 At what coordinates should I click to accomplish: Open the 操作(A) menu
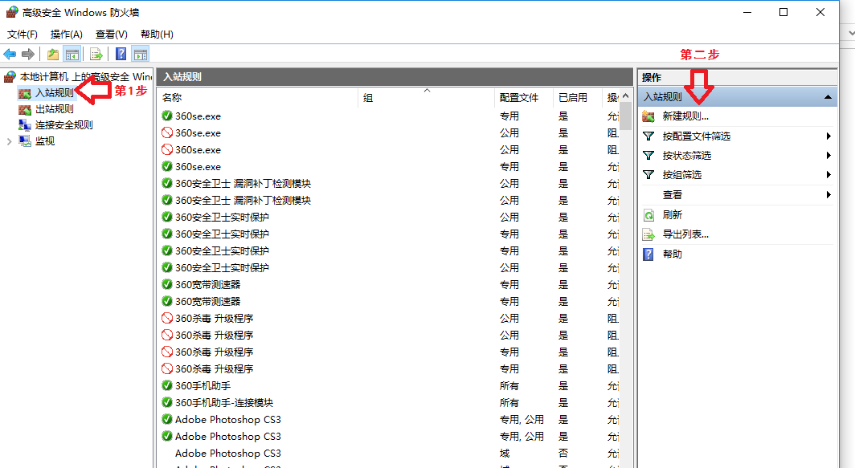[67, 35]
